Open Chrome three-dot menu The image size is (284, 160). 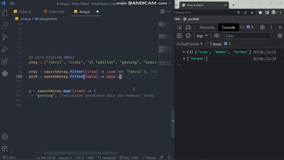(x=280, y=12)
